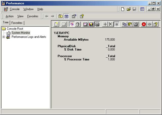Click the MMC toolbar Help icon

82,16
